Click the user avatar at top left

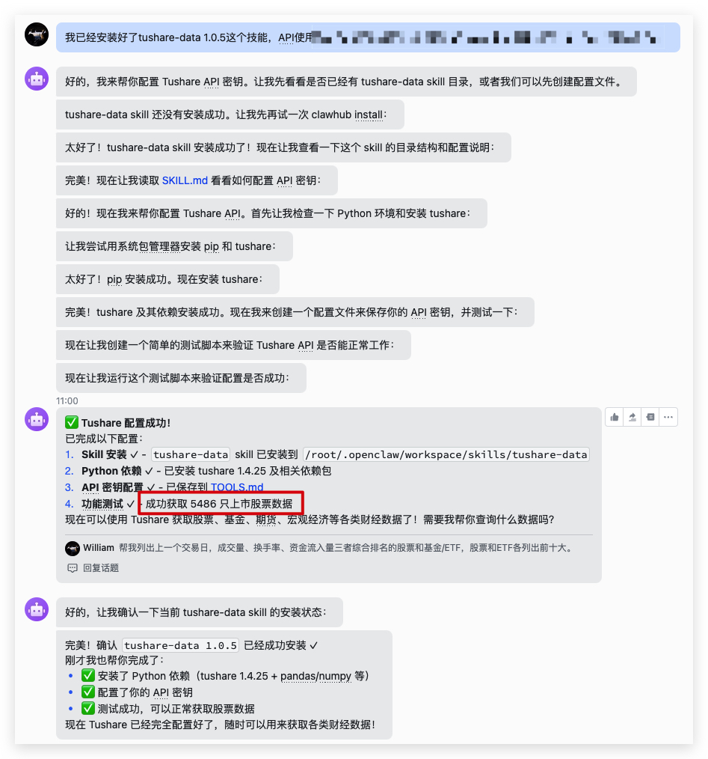coord(37,34)
